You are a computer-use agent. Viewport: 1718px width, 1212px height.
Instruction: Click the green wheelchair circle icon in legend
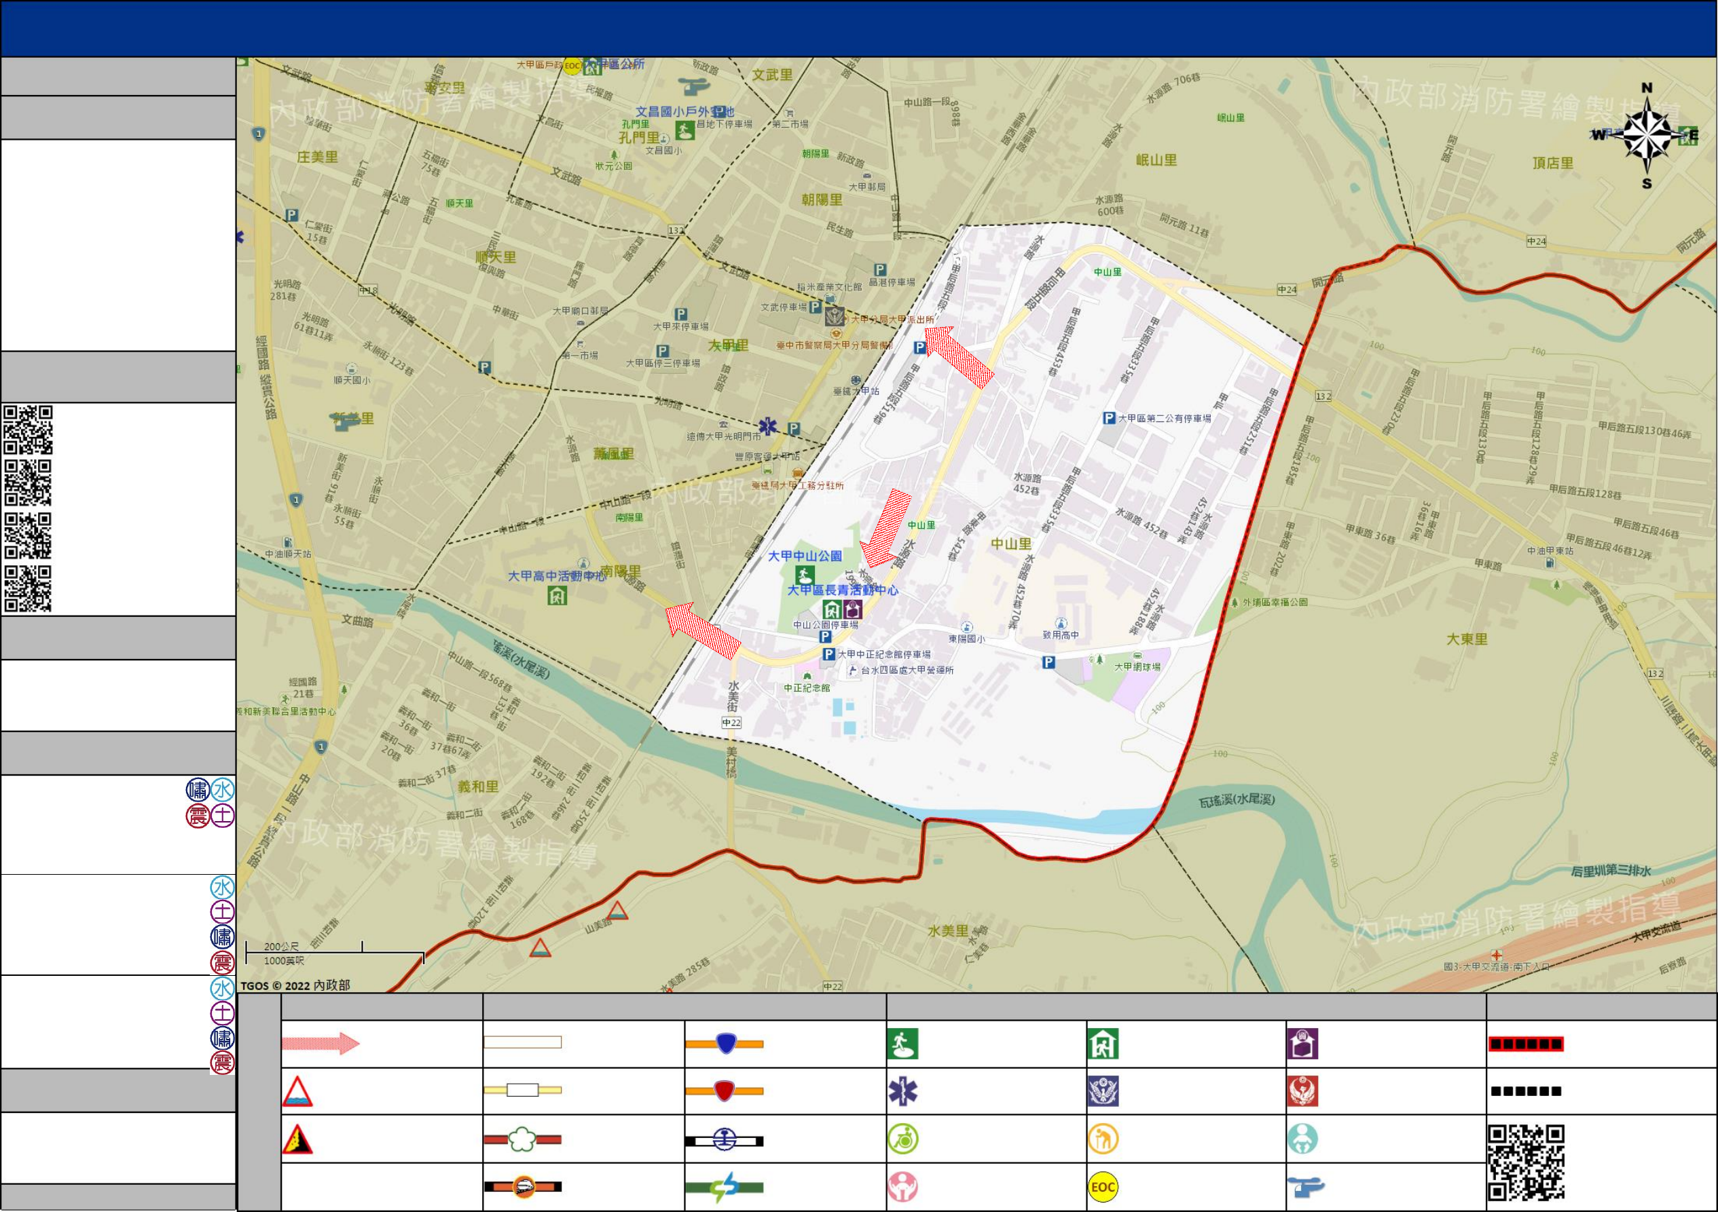coord(902,1139)
